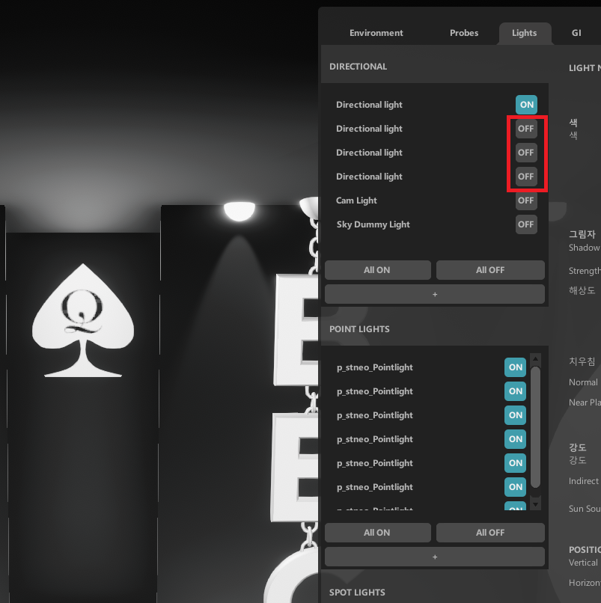
Task: Select the Directional light entry that is ON
Action: [369, 105]
